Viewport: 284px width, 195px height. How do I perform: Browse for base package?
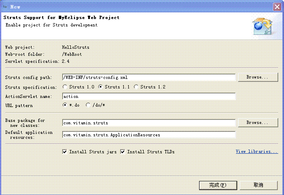click(x=258, y=123)
